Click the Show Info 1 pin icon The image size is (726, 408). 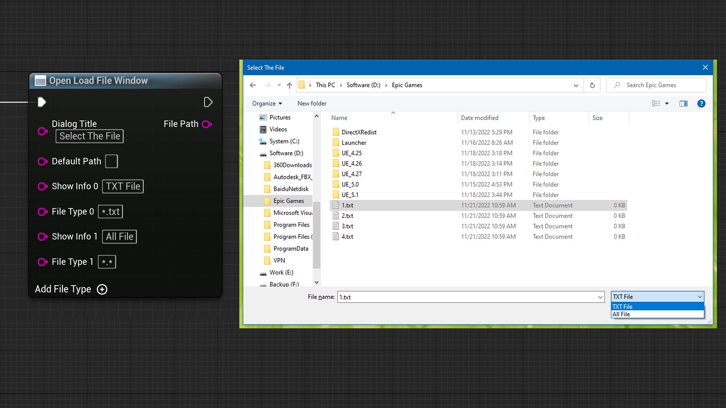(x=42, y=236)
